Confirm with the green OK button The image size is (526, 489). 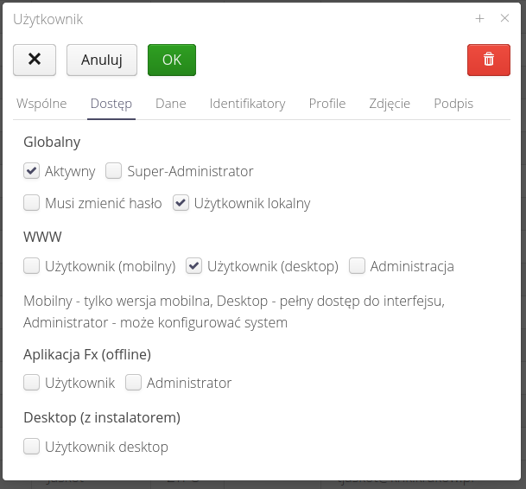pyautogui.click(x=172, y=60)
